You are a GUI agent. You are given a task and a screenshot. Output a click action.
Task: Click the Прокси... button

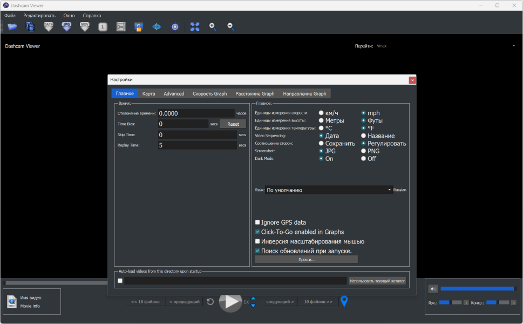[306, 260]
